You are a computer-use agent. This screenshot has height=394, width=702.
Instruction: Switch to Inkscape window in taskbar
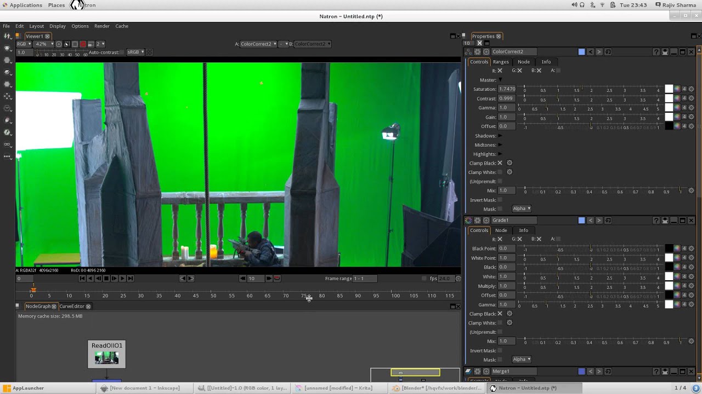(x=140, y=388)
